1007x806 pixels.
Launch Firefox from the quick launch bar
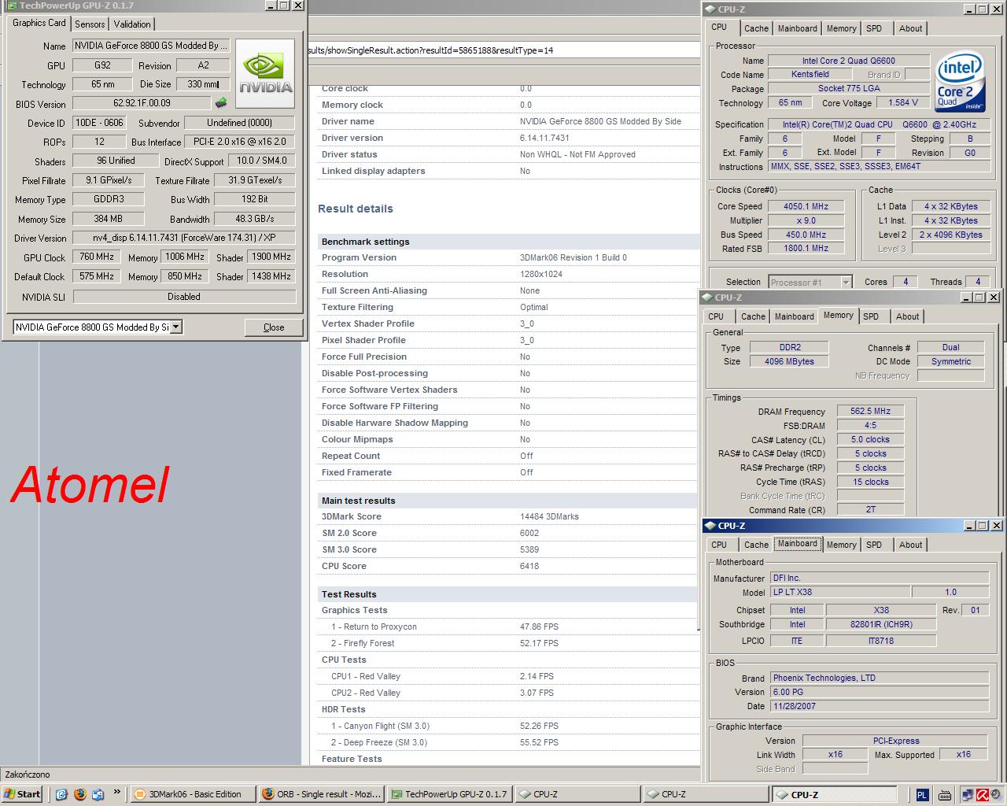[x=80, y=794]
